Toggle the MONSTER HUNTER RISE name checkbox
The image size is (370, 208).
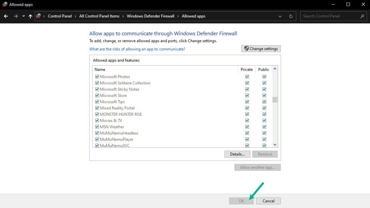(97, 114)
